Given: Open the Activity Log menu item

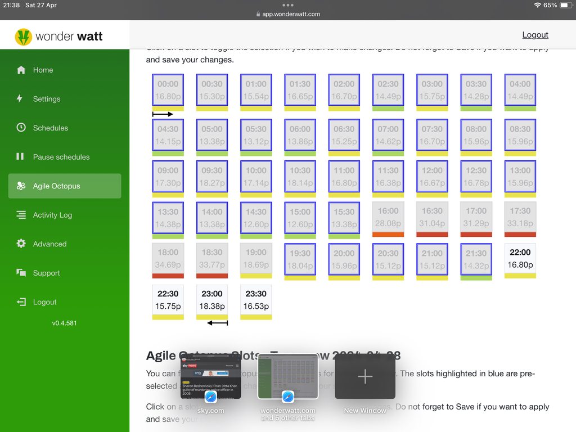Looking at the screenshot, I should [52, 215].
